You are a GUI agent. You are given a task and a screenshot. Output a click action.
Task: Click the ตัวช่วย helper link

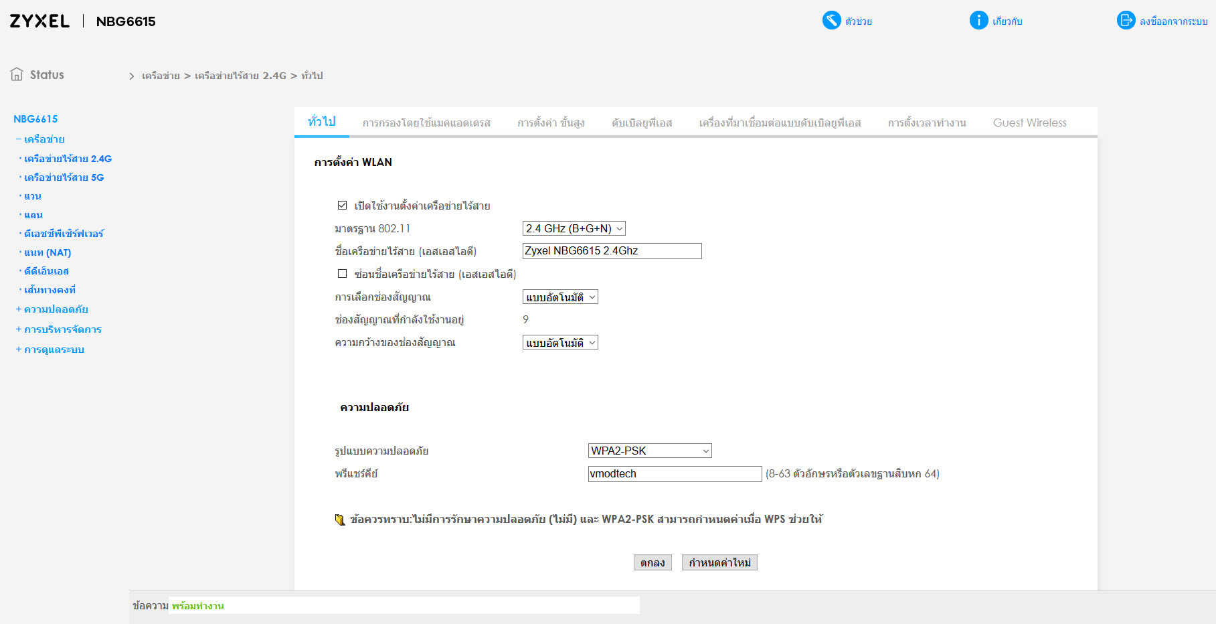click(859, 21)
